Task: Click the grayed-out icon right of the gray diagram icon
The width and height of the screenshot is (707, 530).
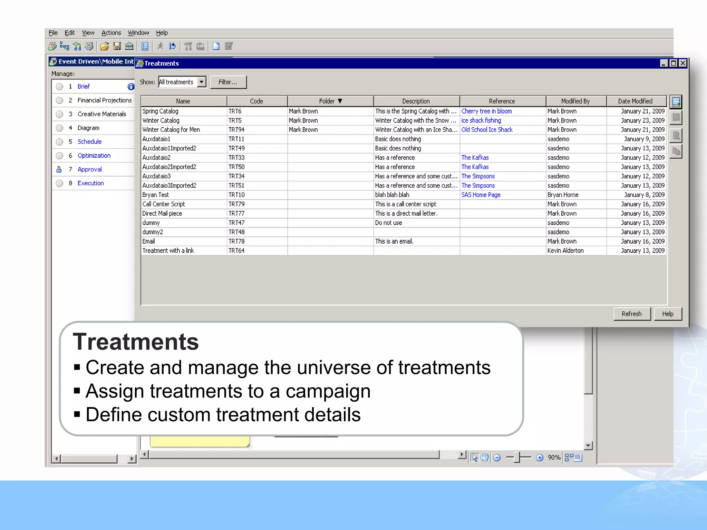Action: point(201,46)
